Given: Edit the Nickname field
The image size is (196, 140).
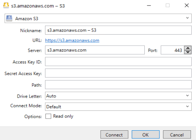Looking at the screenshot, I should point(118,30).
